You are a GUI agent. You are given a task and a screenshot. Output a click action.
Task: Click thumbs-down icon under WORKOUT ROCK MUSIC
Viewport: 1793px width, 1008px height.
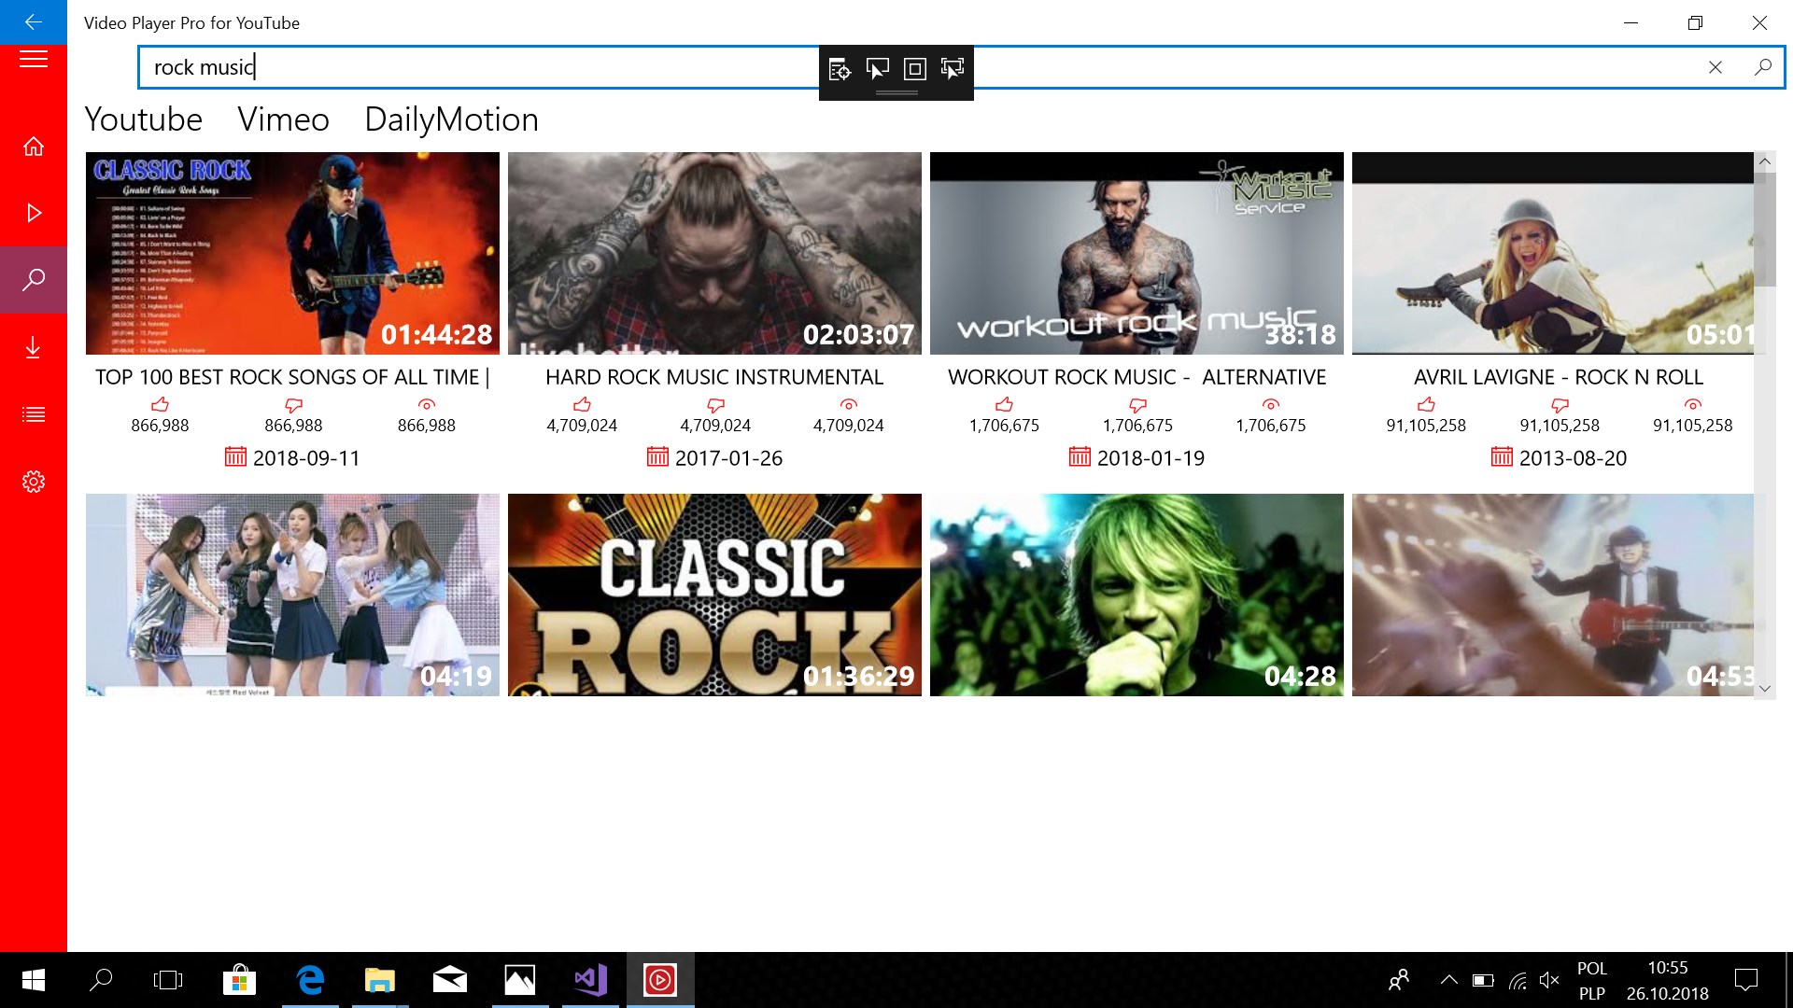pos(1137,405)
